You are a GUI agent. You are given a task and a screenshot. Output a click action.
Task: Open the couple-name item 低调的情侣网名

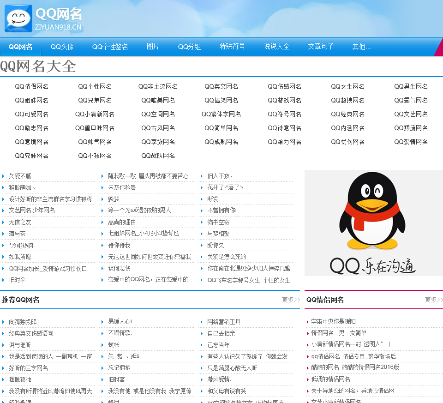pyautogui.click(x=330, y=379)
